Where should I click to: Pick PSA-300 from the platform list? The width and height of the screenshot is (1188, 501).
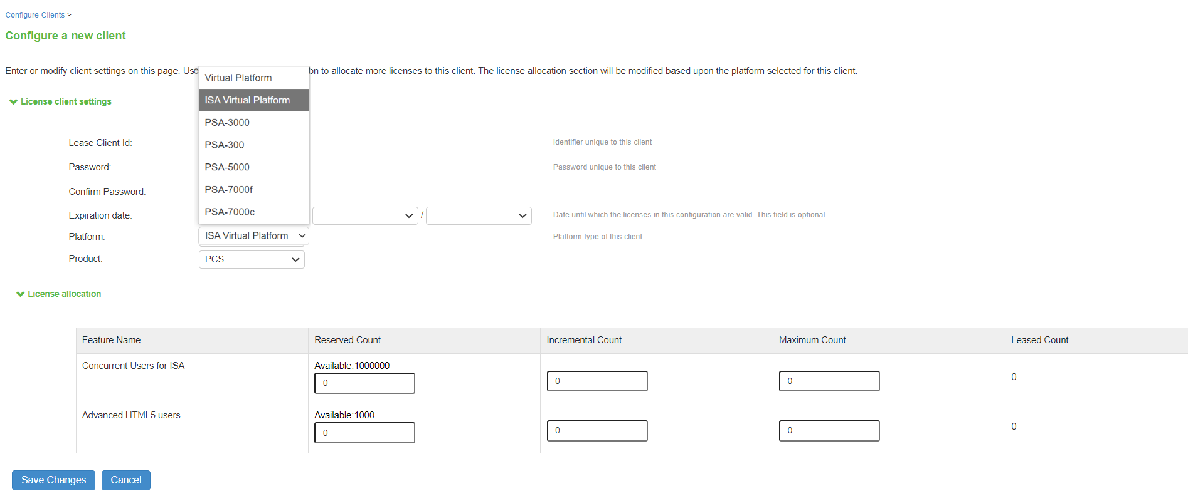pos(253,145)
